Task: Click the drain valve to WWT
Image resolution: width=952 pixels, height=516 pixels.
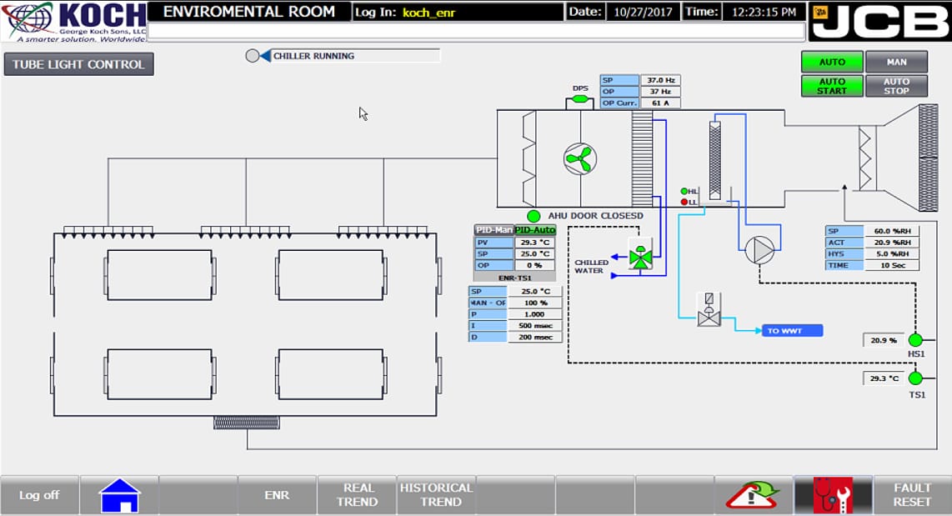Action: click(709, 309)
